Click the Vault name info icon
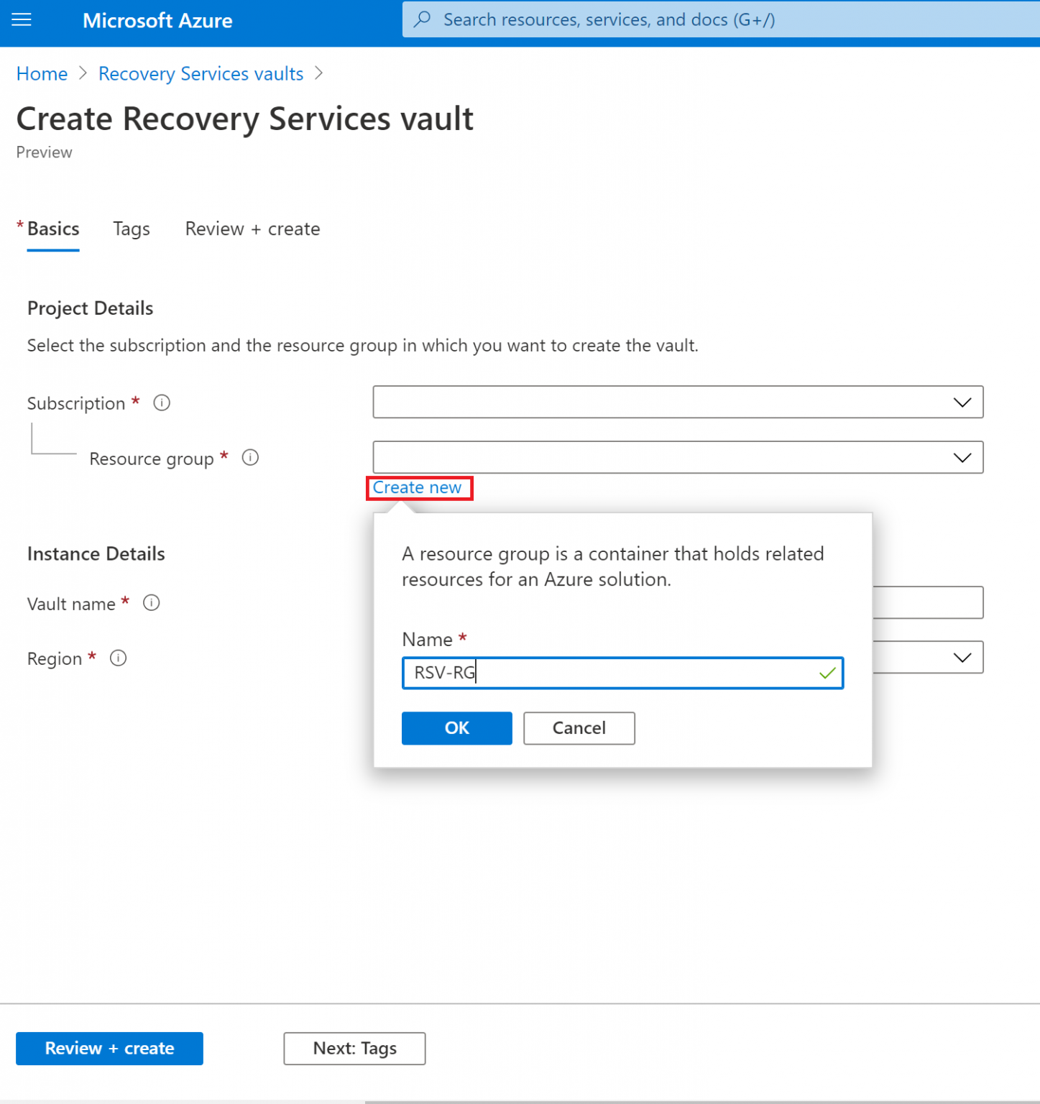Viewport: 1040px width, 1104px height. click(x=151, y=603)
